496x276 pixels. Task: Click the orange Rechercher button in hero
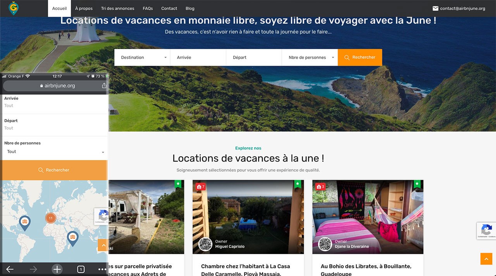click(360, 57)
